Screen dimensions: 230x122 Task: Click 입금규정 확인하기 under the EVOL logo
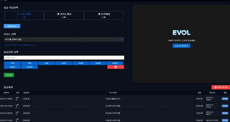click(182, 46)
